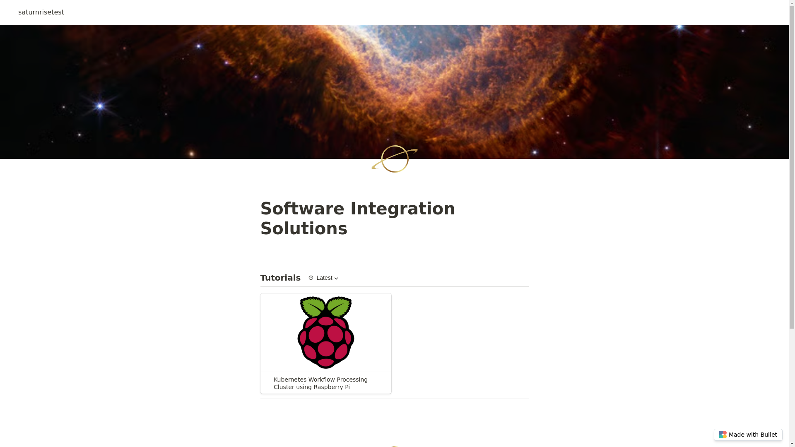Click the saturnrisetest site name link
This screenshot has width=795, height=447.
tap(41, 12)
